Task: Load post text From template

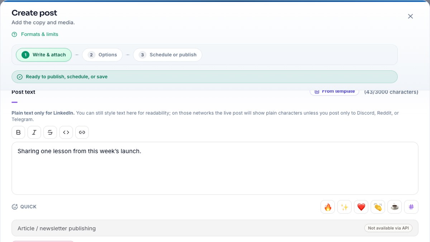Action: coord(335,91)
